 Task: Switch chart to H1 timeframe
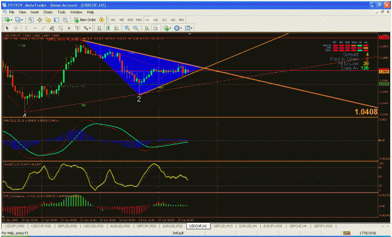pyautogui.click(x=147, y=20)
